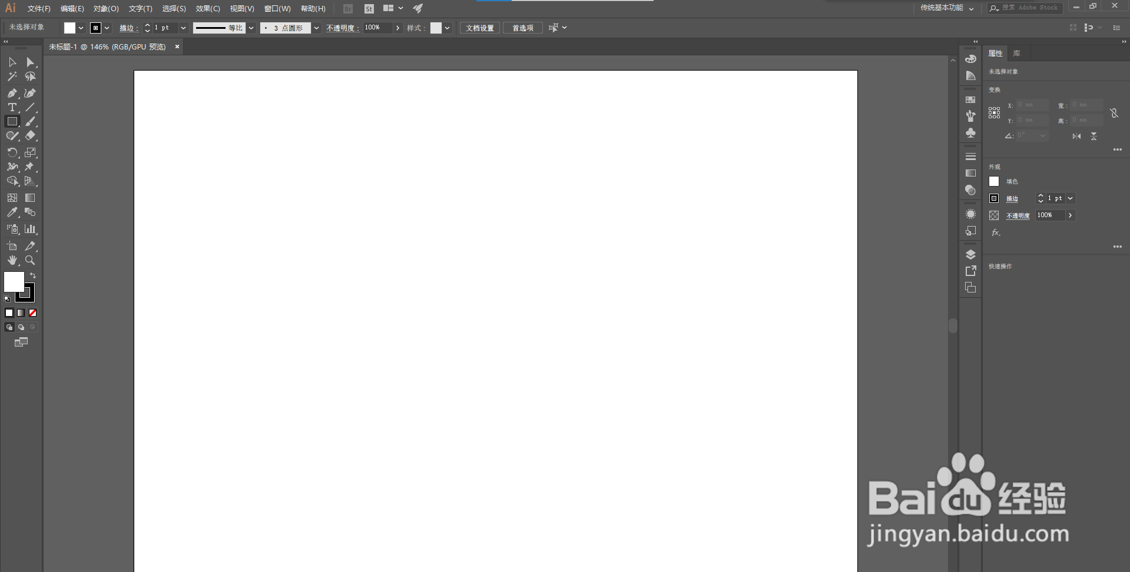Click the opacity 100% field in Properties

click(1051, 215)
